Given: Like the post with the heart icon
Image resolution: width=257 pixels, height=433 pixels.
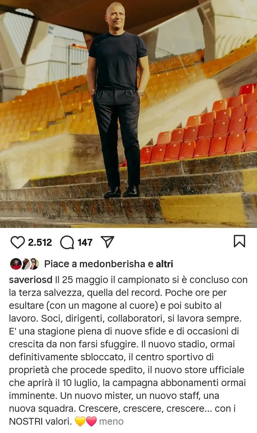Looking at the screenshot, I should [18, 242].
